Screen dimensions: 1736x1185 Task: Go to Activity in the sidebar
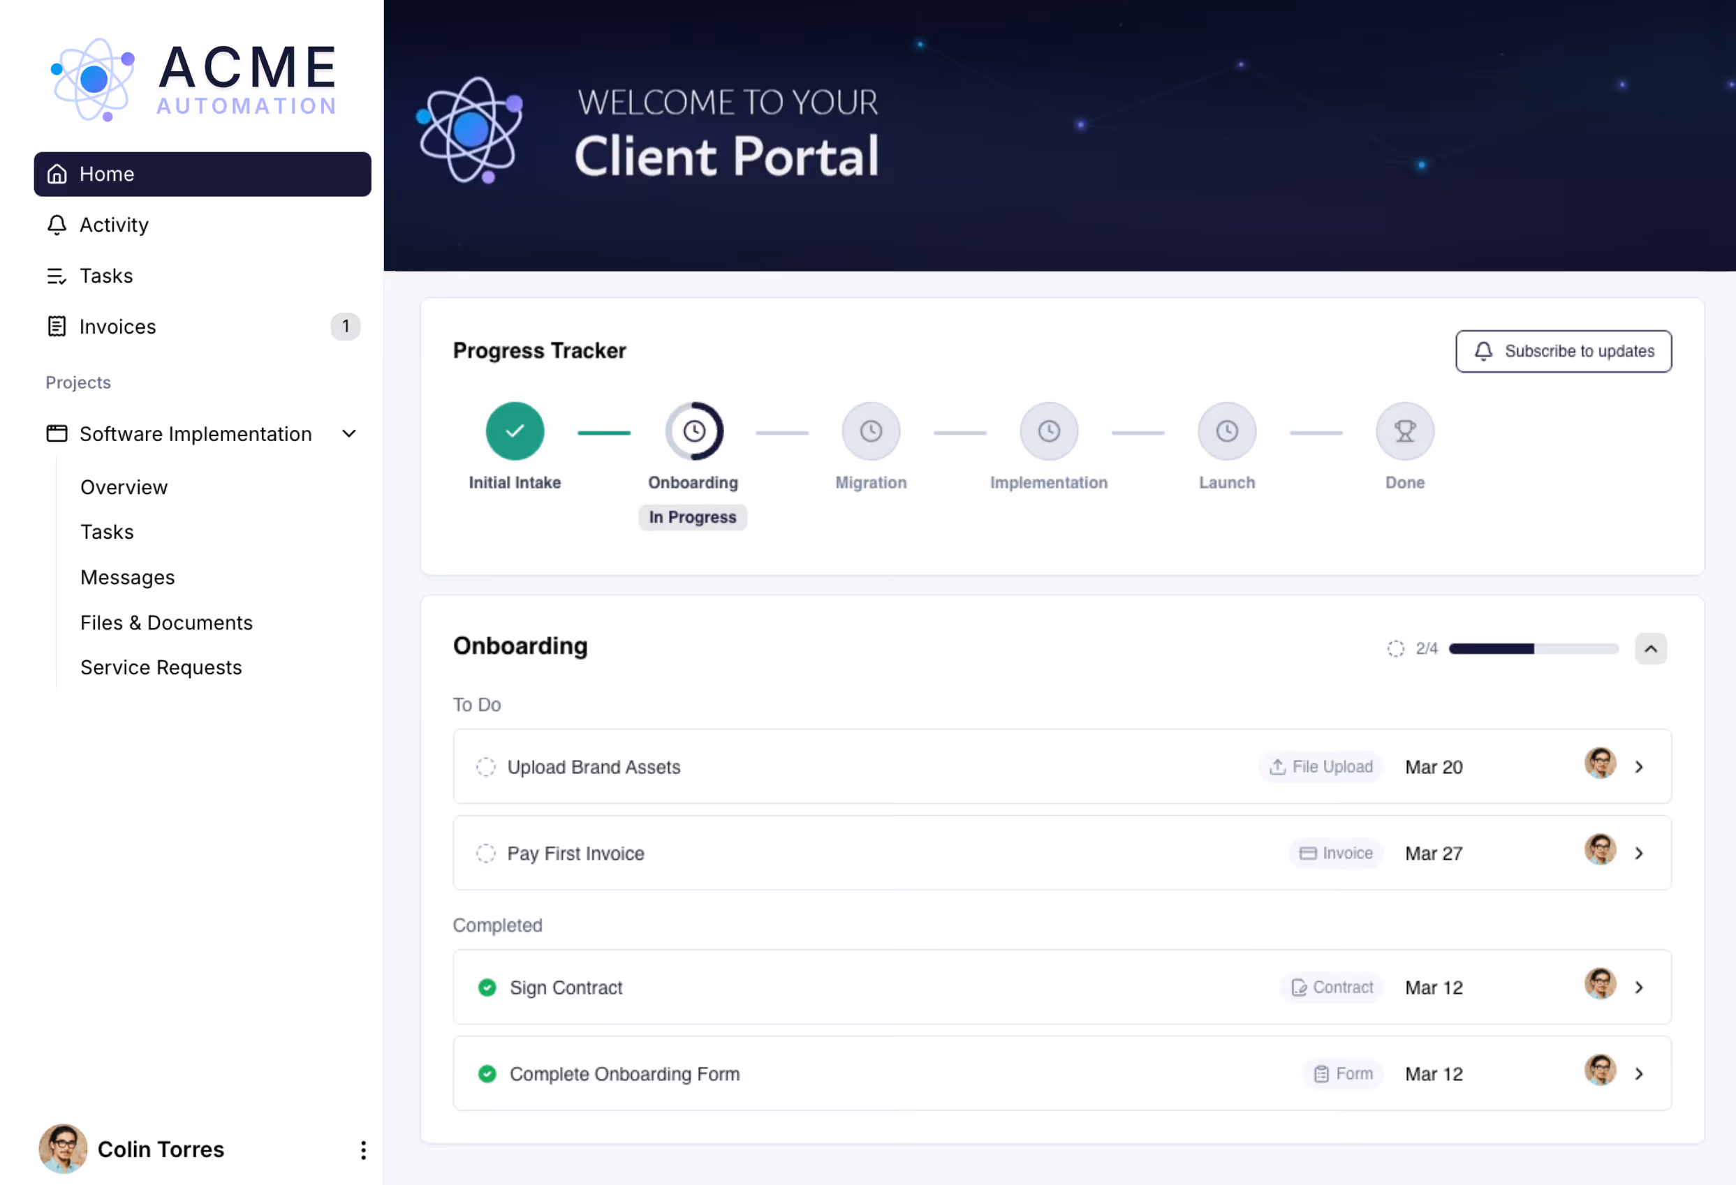114,225
